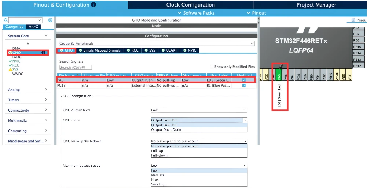Expand the Multimedia category
Viewport: 367px width, 188px height.
(x=46, y=120)
